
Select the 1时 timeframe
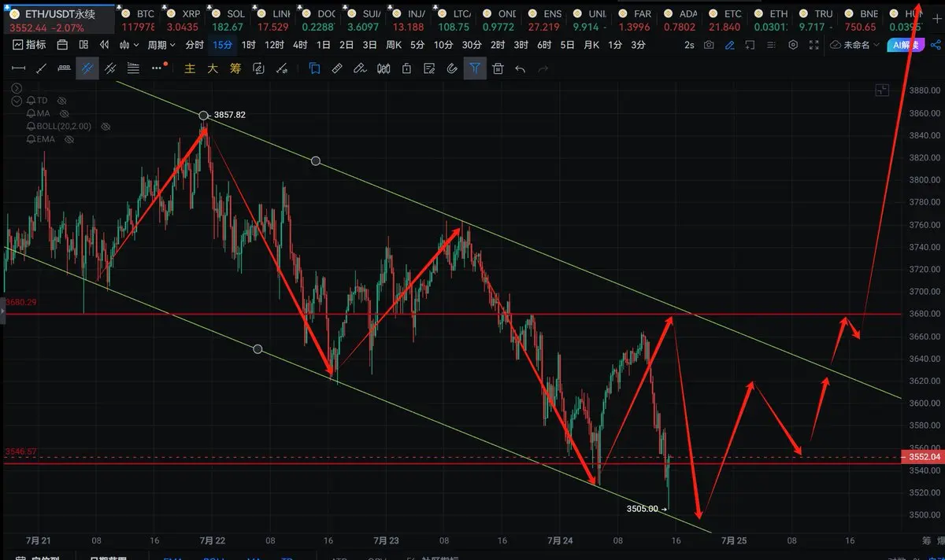pyautogui.click(x=248, y=45)
